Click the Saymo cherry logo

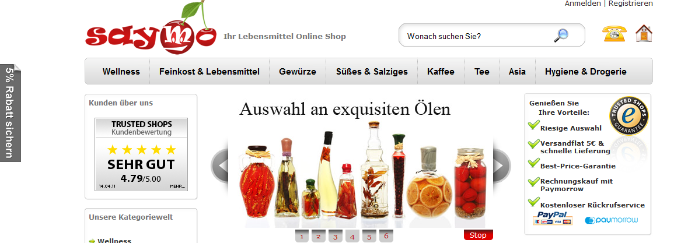(151, 28)
